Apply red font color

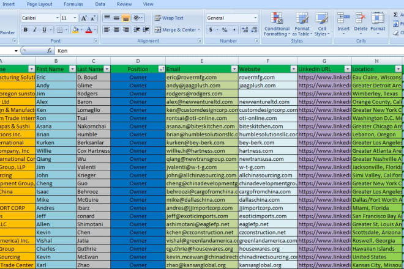point(89,30)
